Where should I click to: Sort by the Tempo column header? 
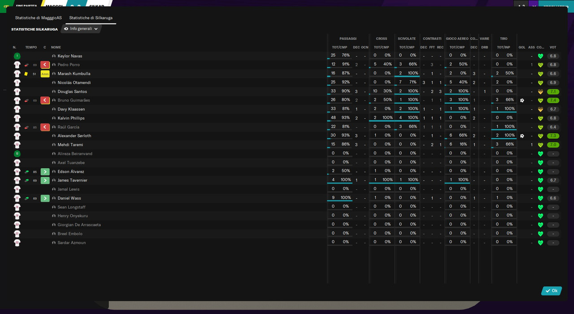pyautogui.click(x=31, y=47)
